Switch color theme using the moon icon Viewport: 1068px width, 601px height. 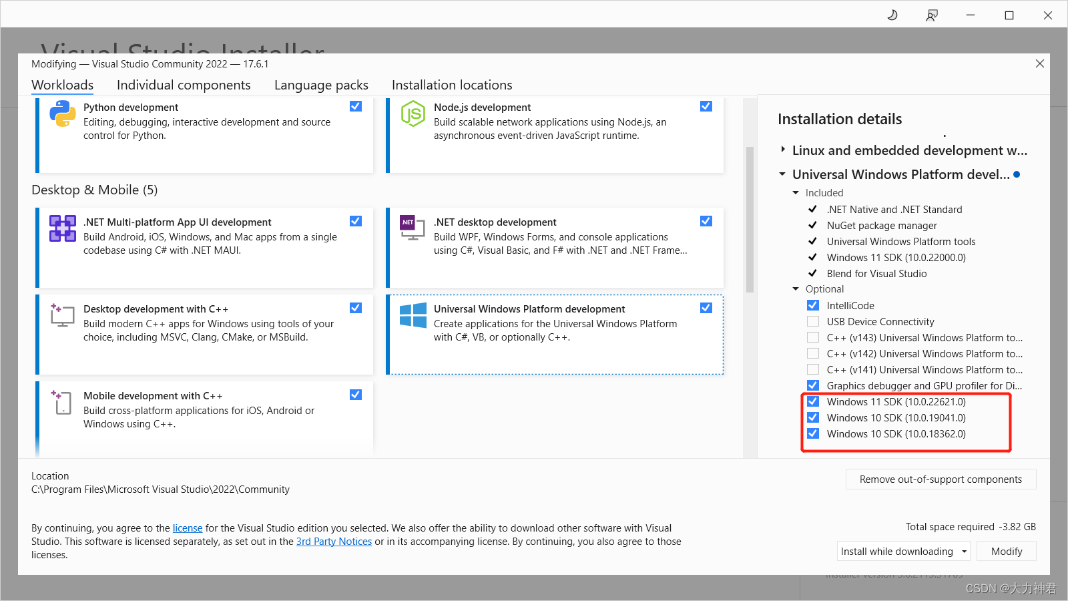(892, 15)
